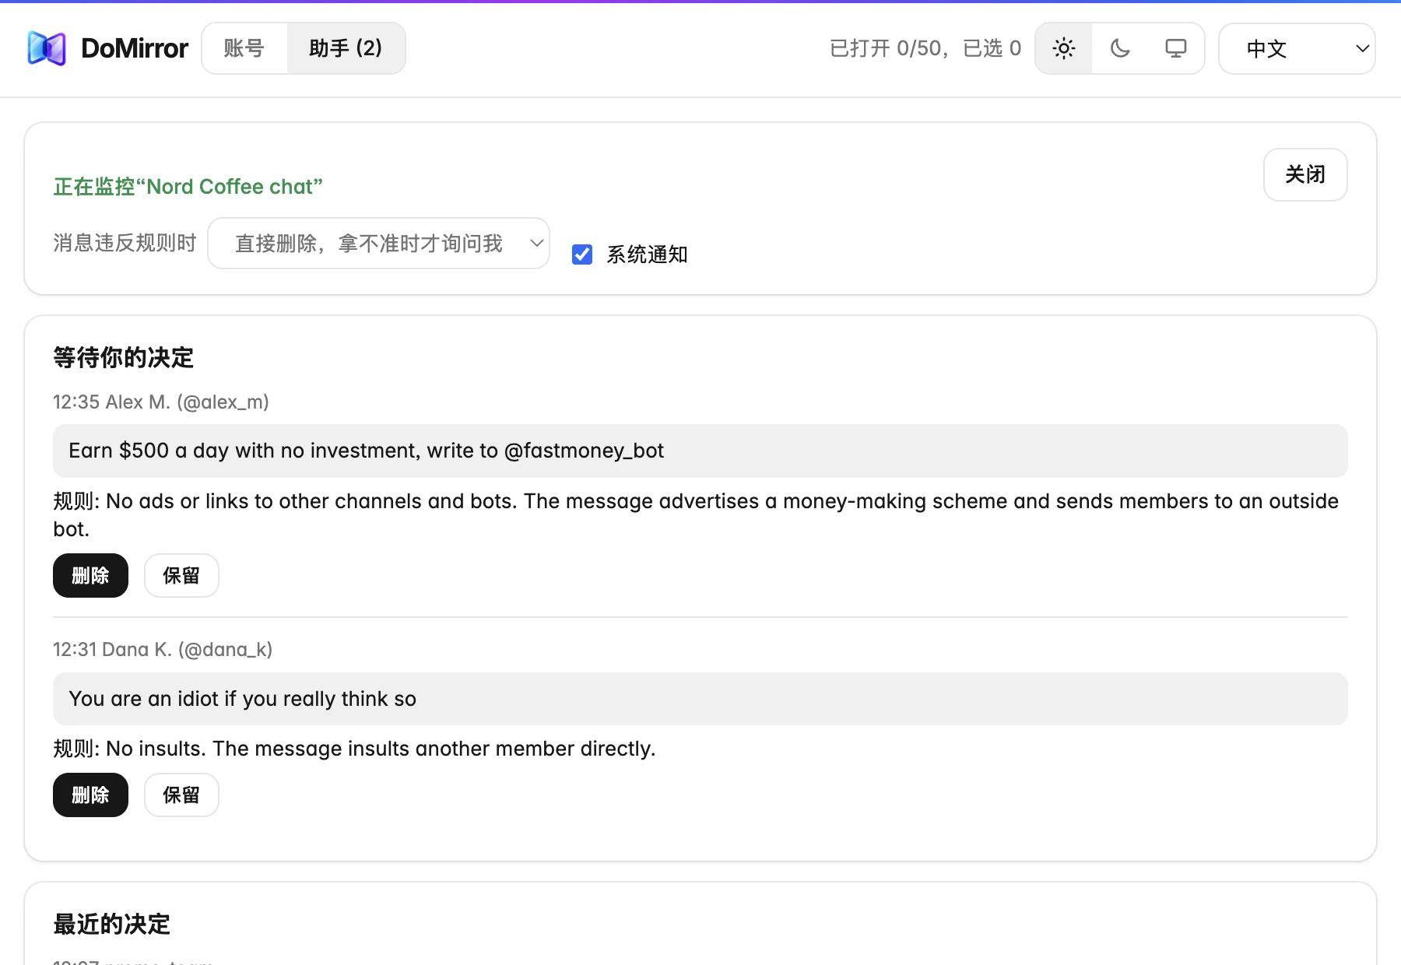Click the 最近的决定 heading
1401x965 pixels.
pos(111,925)
